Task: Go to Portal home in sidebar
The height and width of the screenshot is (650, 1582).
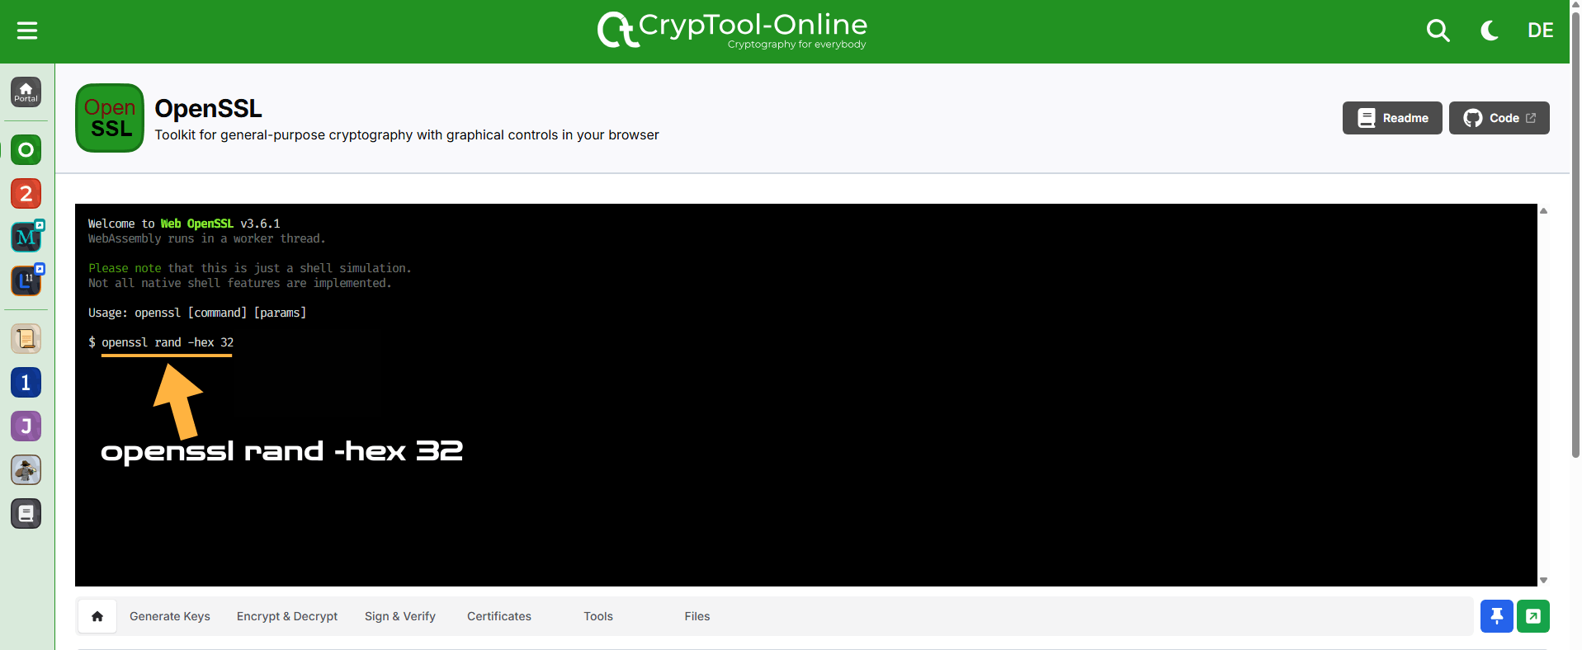Action: click(26, 92)
